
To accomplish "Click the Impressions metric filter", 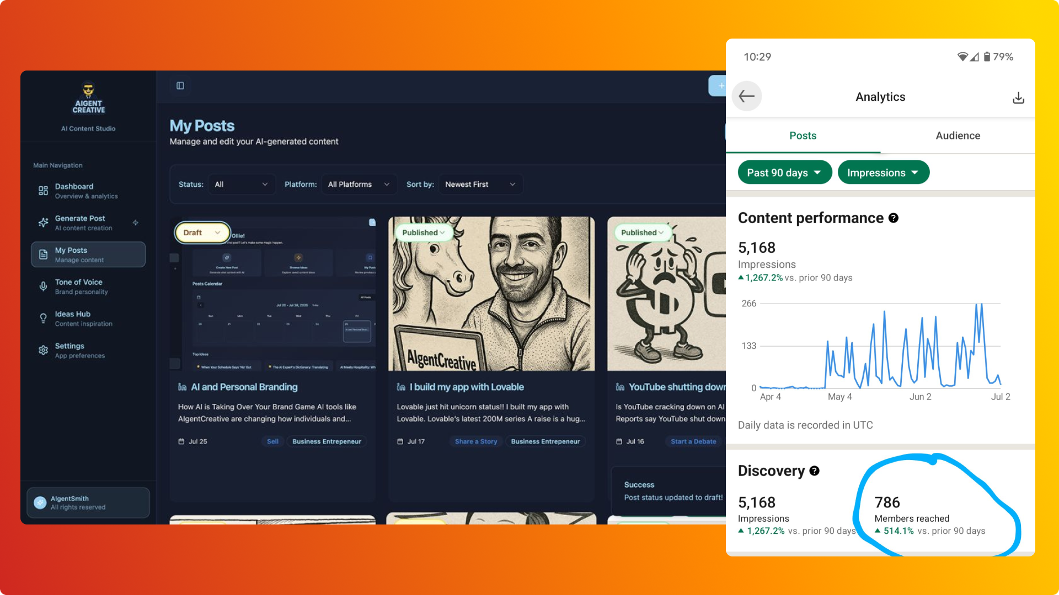I will pyautogui.click(x=883, y=172).
